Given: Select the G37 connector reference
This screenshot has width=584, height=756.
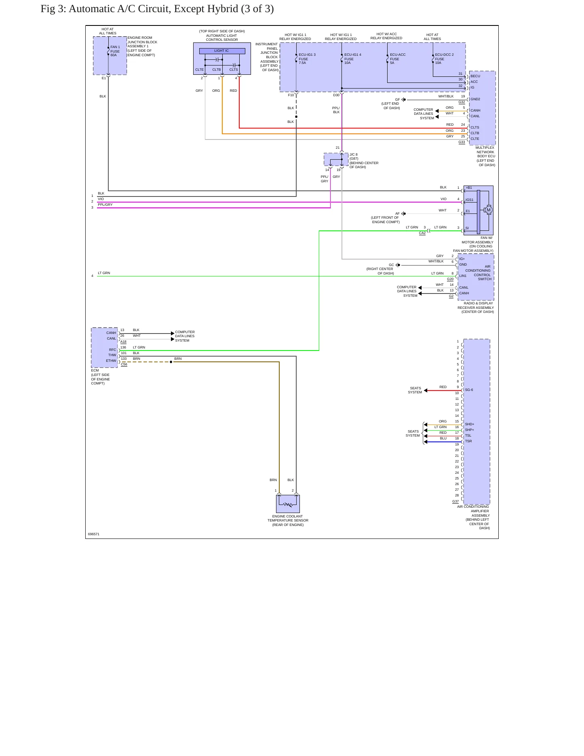Looking at the screenshot, I should click(455, 502).
